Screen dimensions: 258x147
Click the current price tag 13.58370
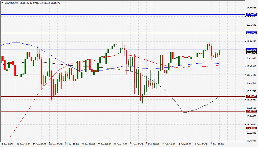click(251, 53)
